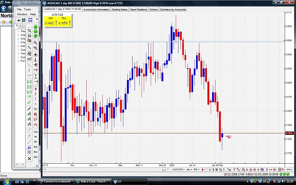296x185 pixels.
Task: Open the Tools menu
Action: (x=27, y=9)
